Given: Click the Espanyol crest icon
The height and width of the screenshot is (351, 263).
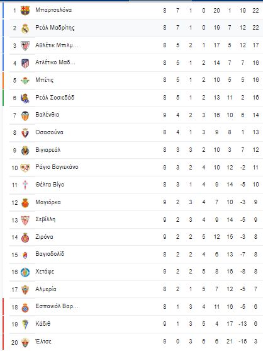Looking at the screenshot, I should 25,307.
